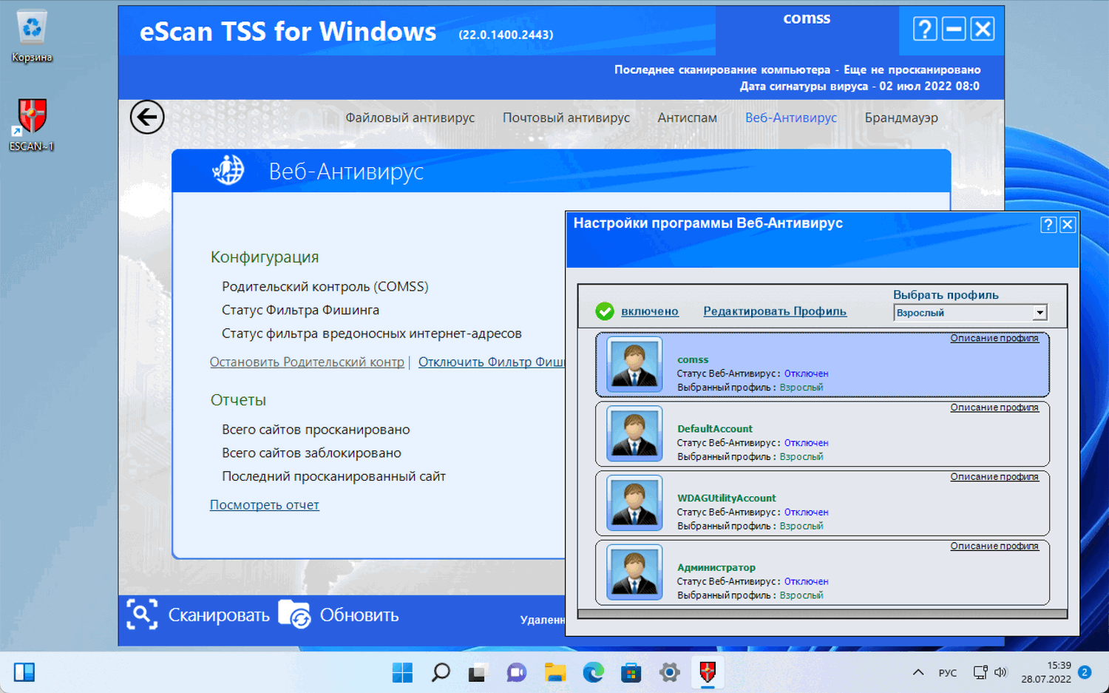Click the РУС language indicator
Image resolution: width=1109 pixels, height=693 pixels.
[x=948, y=673]
